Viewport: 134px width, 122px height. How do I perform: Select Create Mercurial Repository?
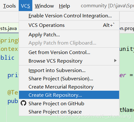pyautogui.click(x=69, y=87)
